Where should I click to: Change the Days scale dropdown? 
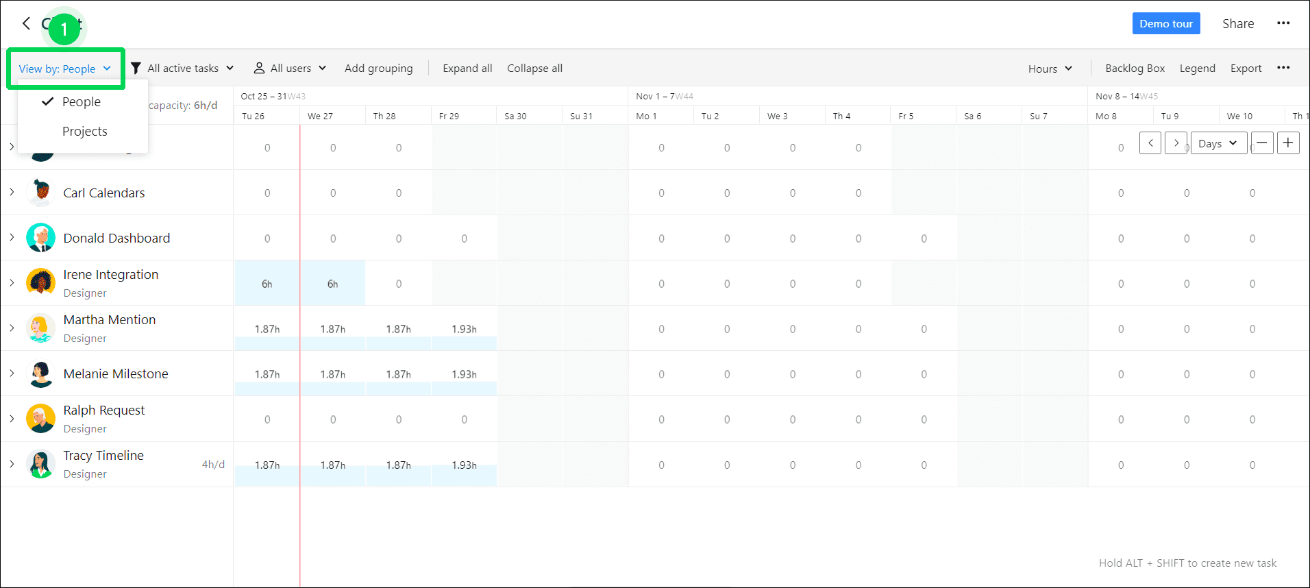coord(1218,143)
